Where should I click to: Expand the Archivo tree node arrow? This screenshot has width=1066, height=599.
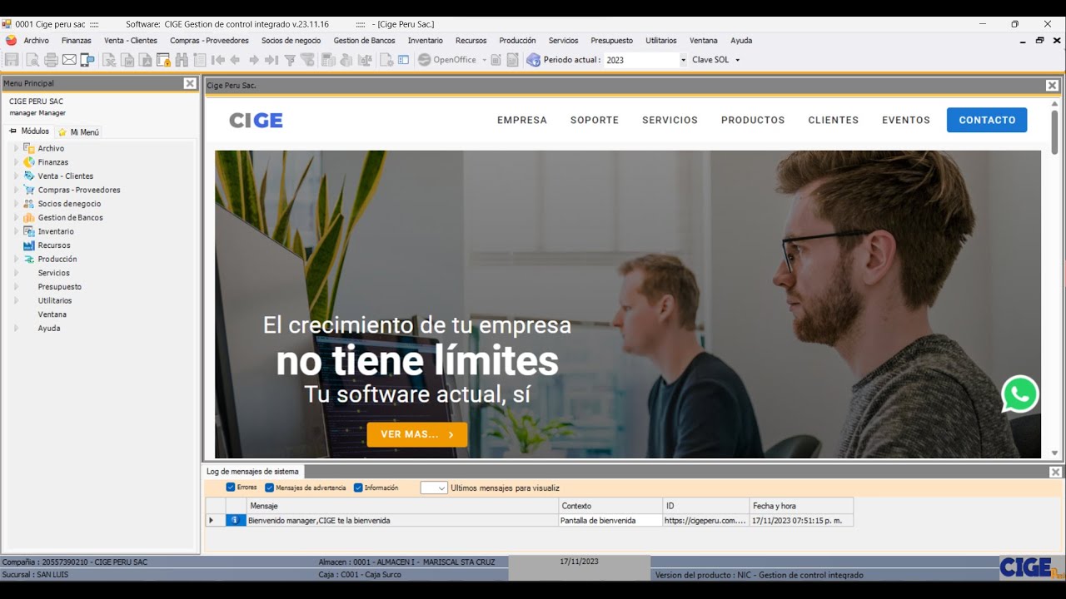(16, 148)
